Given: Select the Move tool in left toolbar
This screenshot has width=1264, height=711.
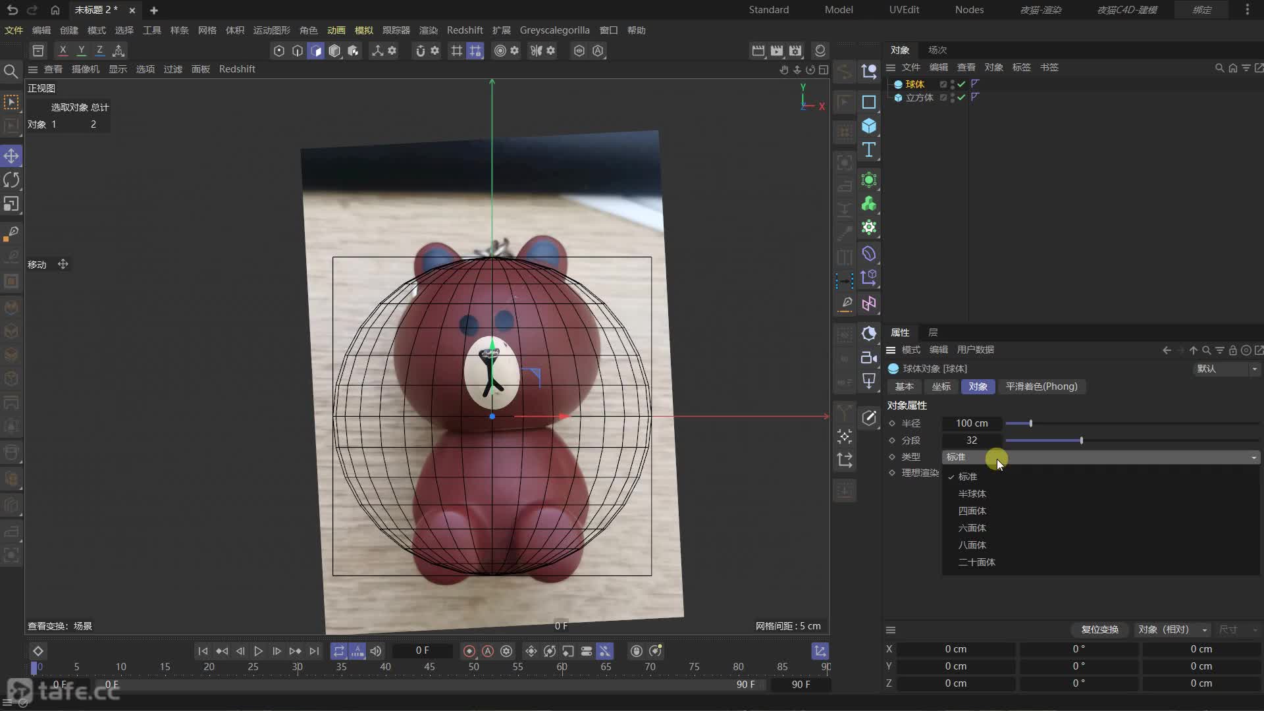Looking at the screenshot, I should [11, 156].
